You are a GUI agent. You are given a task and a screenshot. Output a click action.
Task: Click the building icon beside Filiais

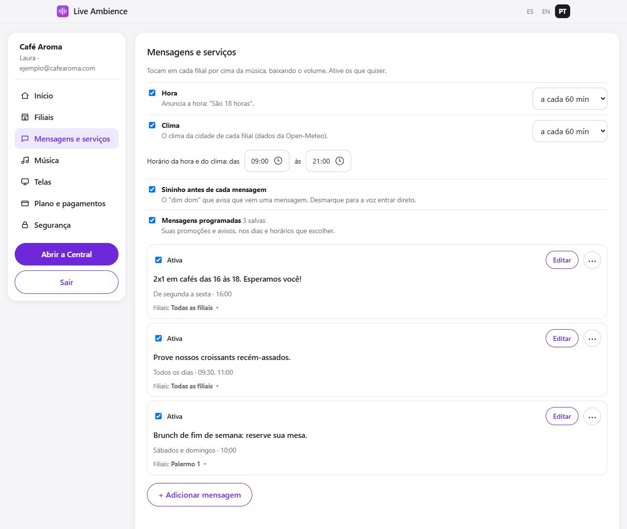(25, 117)
